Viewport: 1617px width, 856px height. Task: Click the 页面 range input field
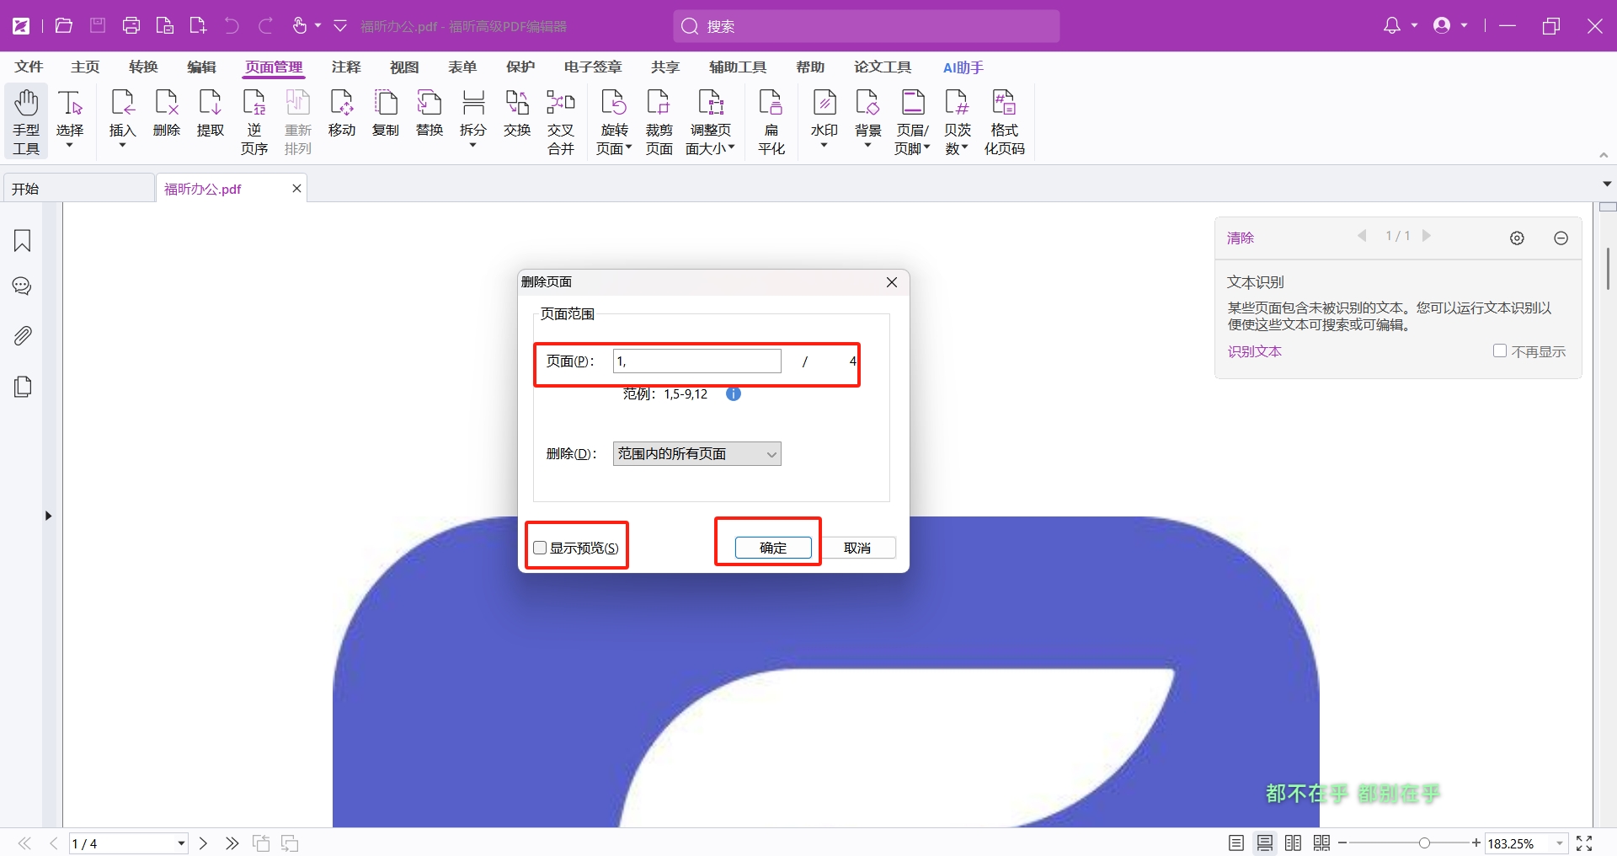[696, 361]
